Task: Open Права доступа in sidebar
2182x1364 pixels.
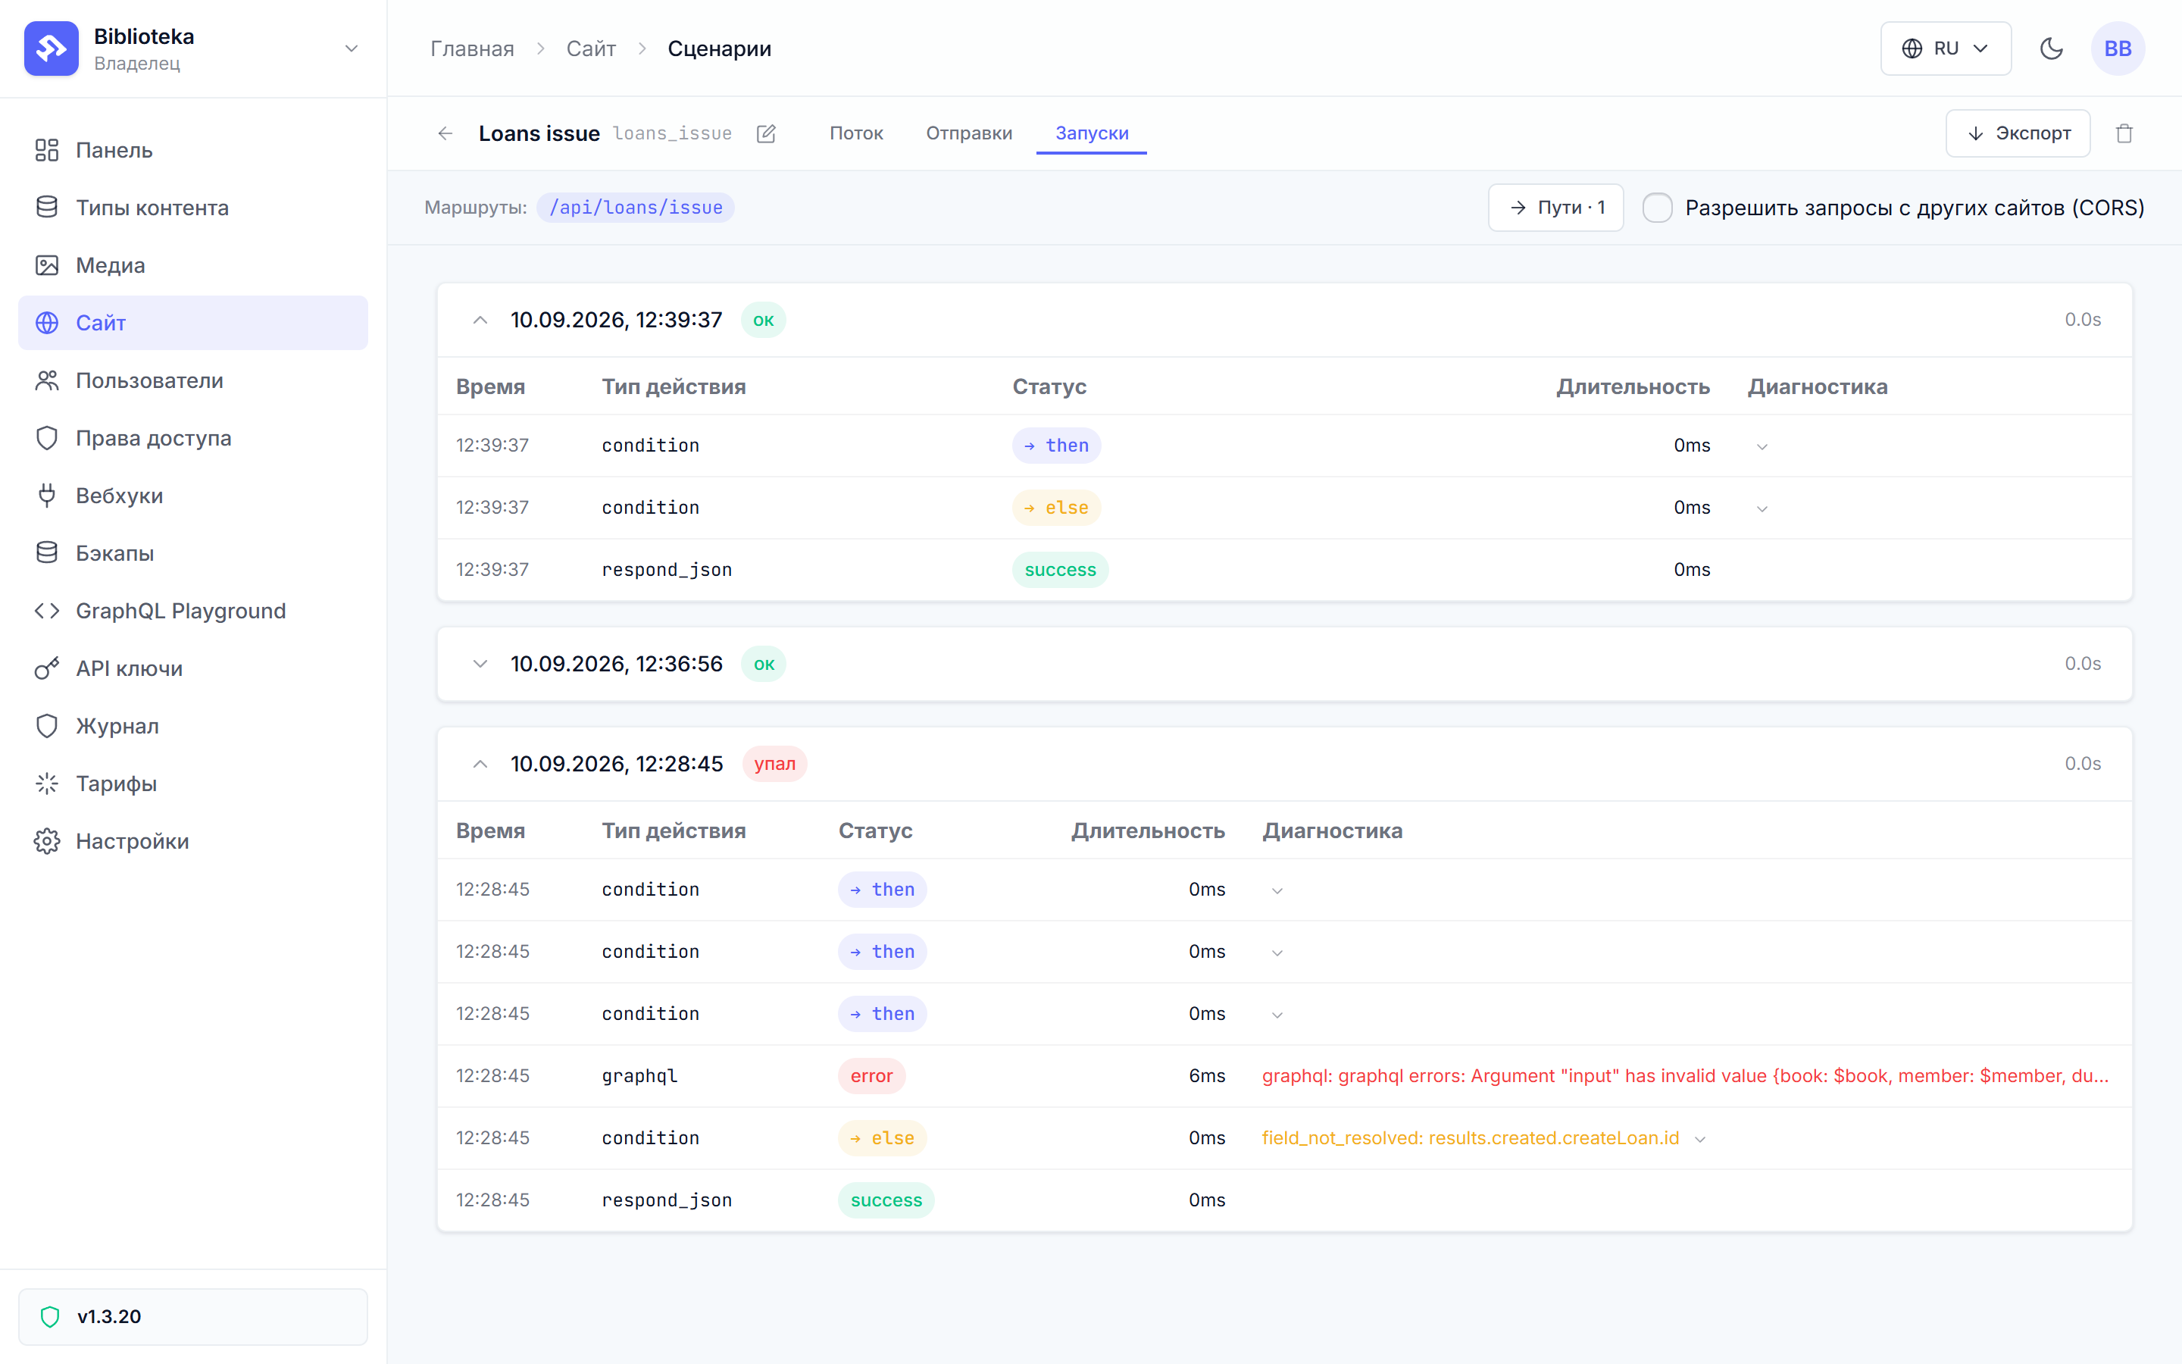Action: click(193, 439)
